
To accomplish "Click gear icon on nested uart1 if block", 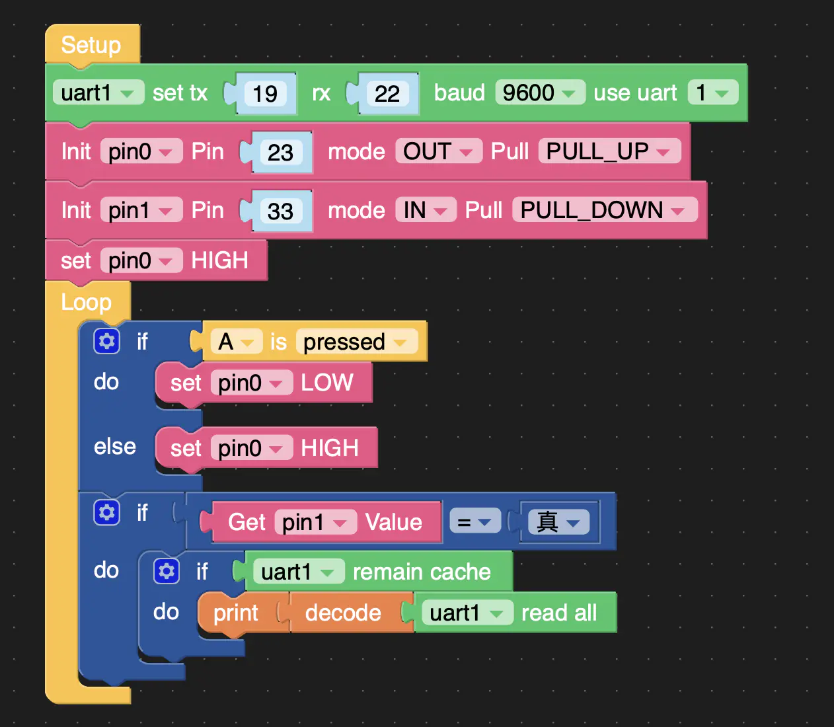I will [x=166, y=571].
